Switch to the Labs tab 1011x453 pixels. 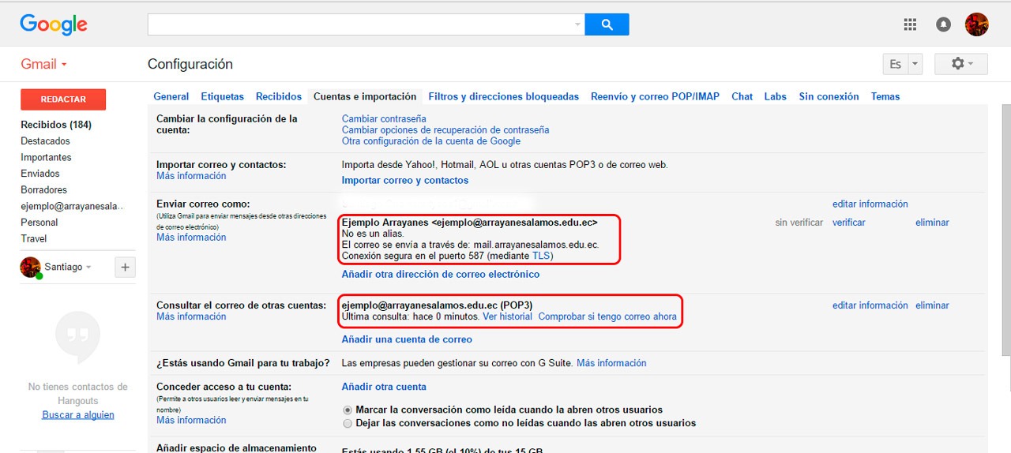(775, 96)
